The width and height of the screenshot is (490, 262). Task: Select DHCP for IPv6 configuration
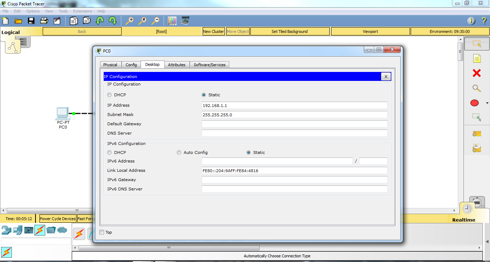(x=109, y=152)
